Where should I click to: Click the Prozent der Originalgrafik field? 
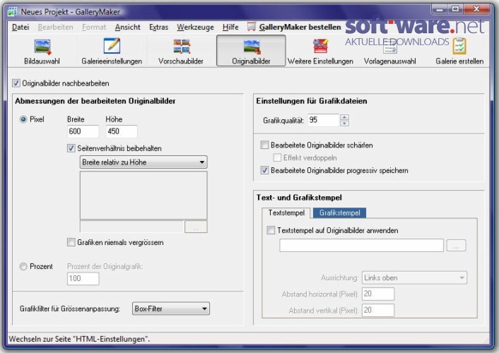tap(83, 279)
